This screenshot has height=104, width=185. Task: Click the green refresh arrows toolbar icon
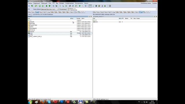(x=36, y=6)
